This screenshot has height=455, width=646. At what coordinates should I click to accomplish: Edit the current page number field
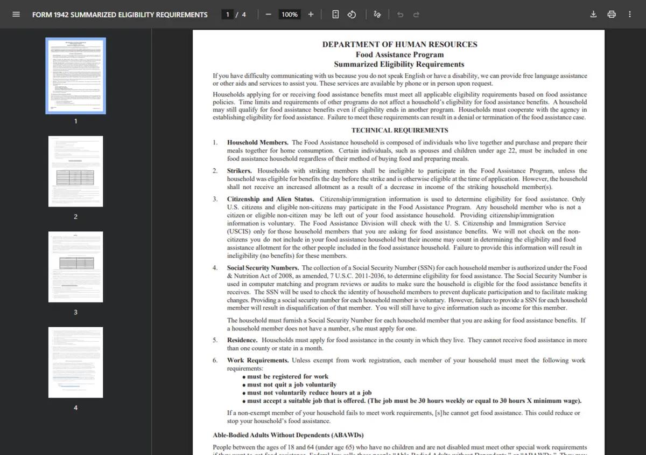pos(228,15)
